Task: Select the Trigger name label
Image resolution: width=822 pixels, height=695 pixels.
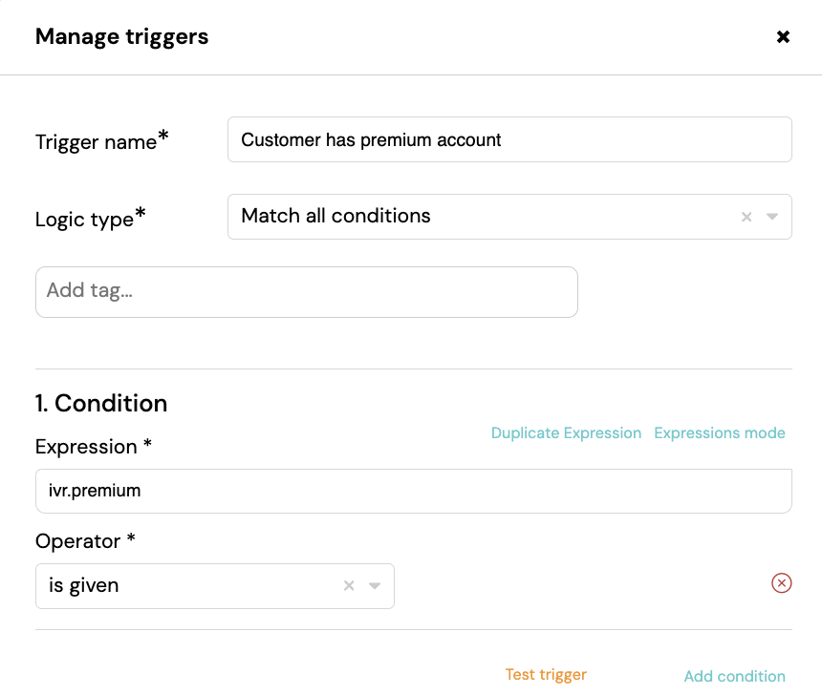Action: click(101, 140)
